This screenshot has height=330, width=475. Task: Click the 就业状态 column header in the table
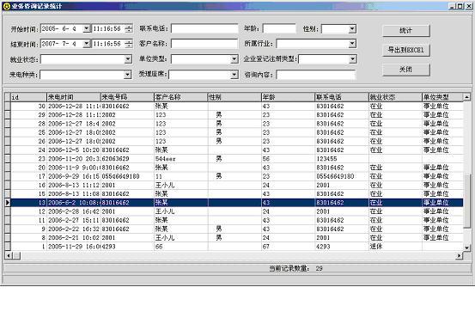click(395, 97)
